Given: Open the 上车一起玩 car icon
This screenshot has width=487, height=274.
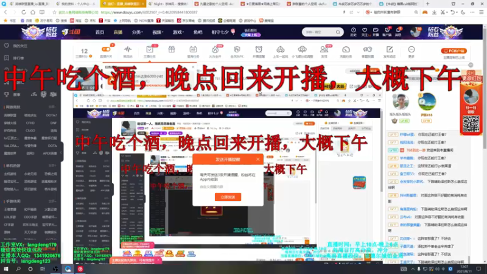Looking at the screenshot, I should pyautogui.click(x=280, y=52).
